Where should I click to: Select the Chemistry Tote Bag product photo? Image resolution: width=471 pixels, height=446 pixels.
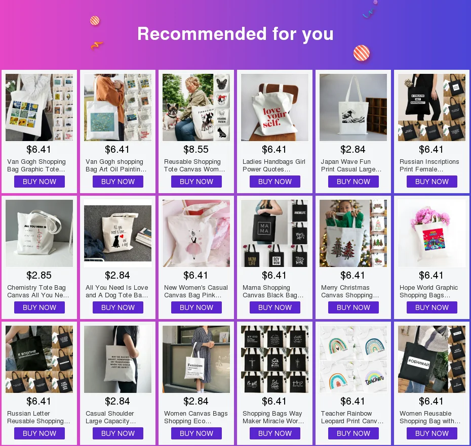(39, 233)
